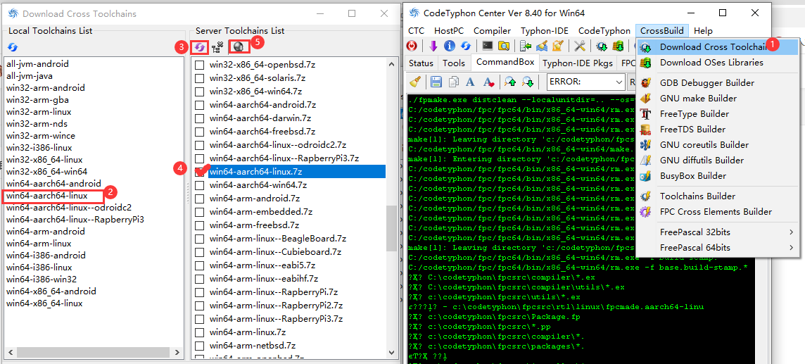Choose Download OSes Libraries menu entry
The image size is (805, 364).
(717, 63)
